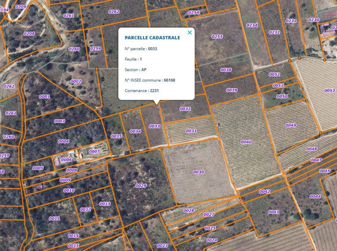Click parcel label 0034
Image resolution: width=337 pixels, height=251 pixels.
click(135, 132)
